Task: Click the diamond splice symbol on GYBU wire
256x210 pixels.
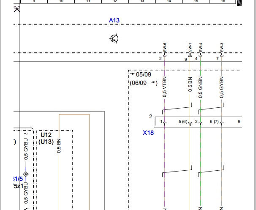Action: click(x=26, y=174)
